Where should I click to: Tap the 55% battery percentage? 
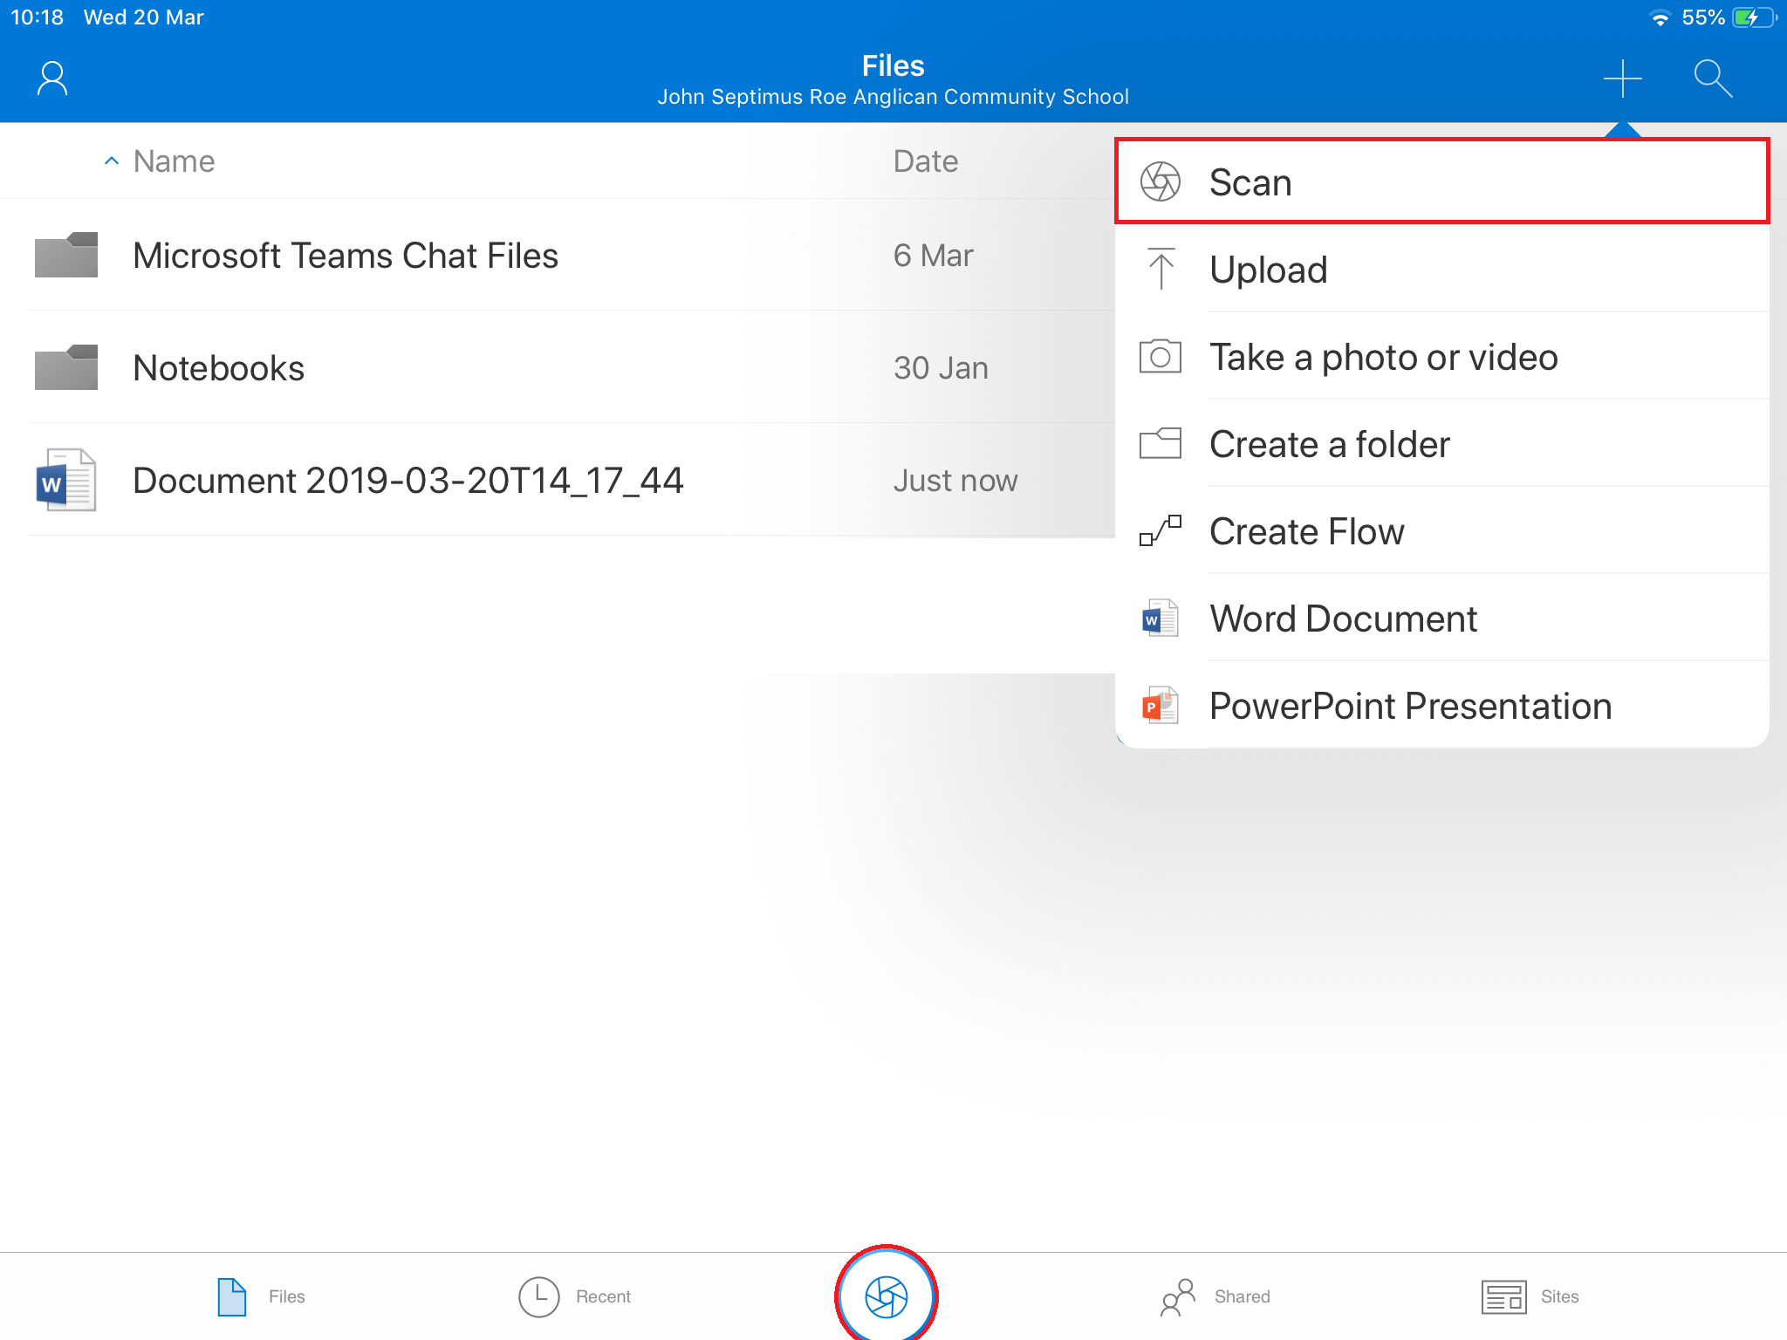click(1702, 17)
